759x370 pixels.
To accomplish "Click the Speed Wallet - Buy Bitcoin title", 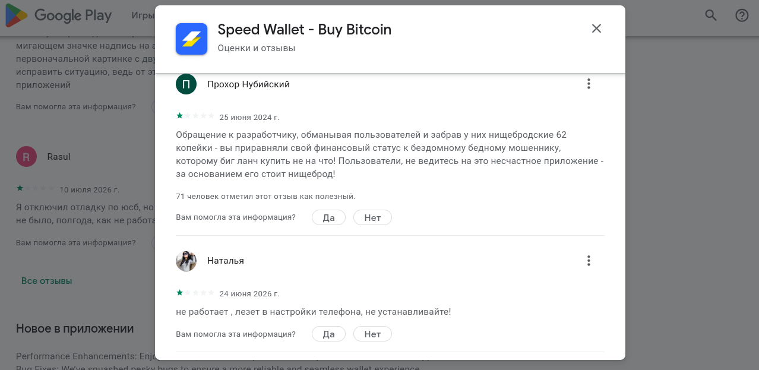I will (305, 29).
